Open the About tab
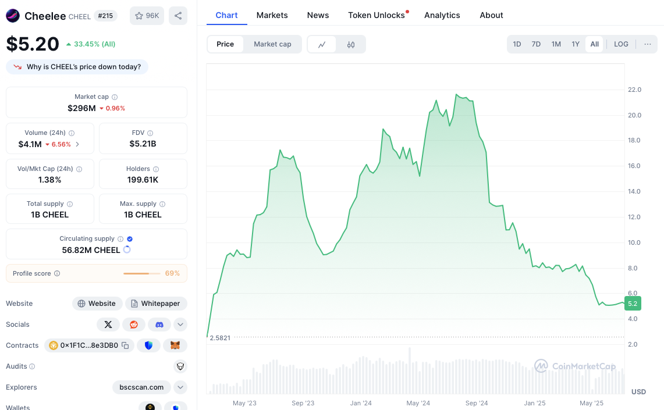This screenshot has width=664, height=410. [x=491, y=15]
